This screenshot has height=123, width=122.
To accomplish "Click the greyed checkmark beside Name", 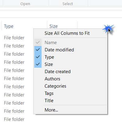I will [38, 42].
